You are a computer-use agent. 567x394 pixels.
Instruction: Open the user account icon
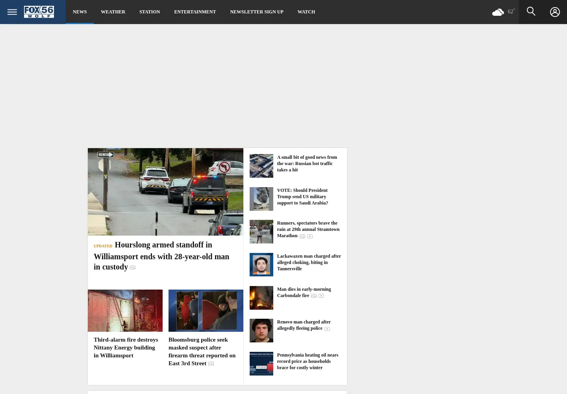click(555, 12)
